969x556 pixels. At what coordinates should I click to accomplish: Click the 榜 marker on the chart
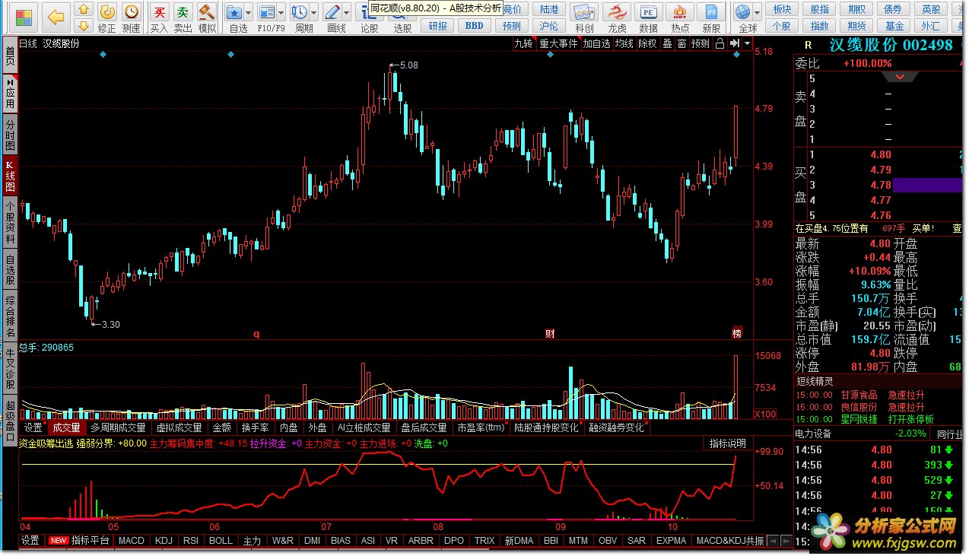(736, 333)
